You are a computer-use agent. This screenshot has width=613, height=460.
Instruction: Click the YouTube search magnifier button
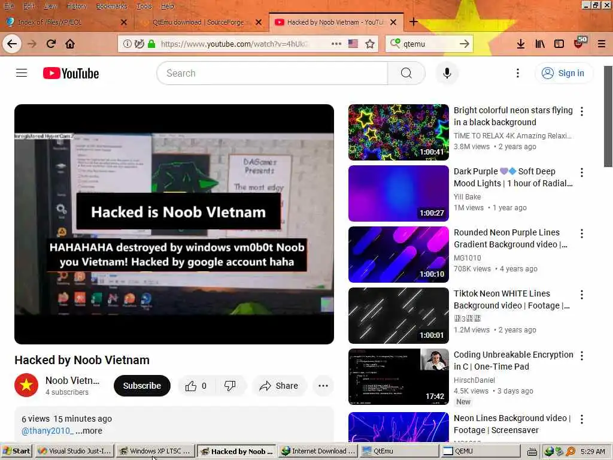coord(406,73)
